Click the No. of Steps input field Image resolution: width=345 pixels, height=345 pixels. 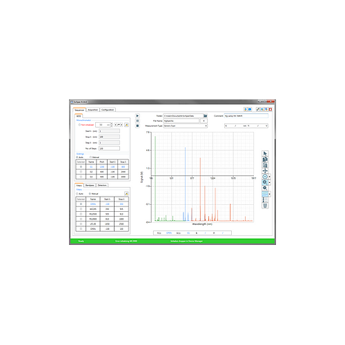point(109,148)
